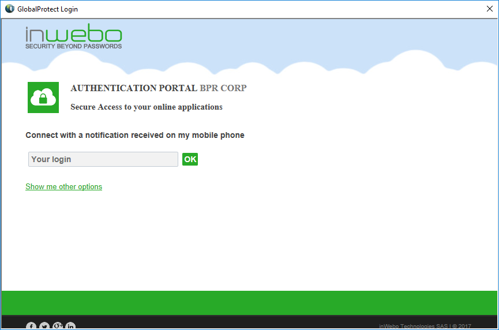This screenshot has height=330, width=499.
Task: Click the inWebo logo in header
Action: [73, 34]
